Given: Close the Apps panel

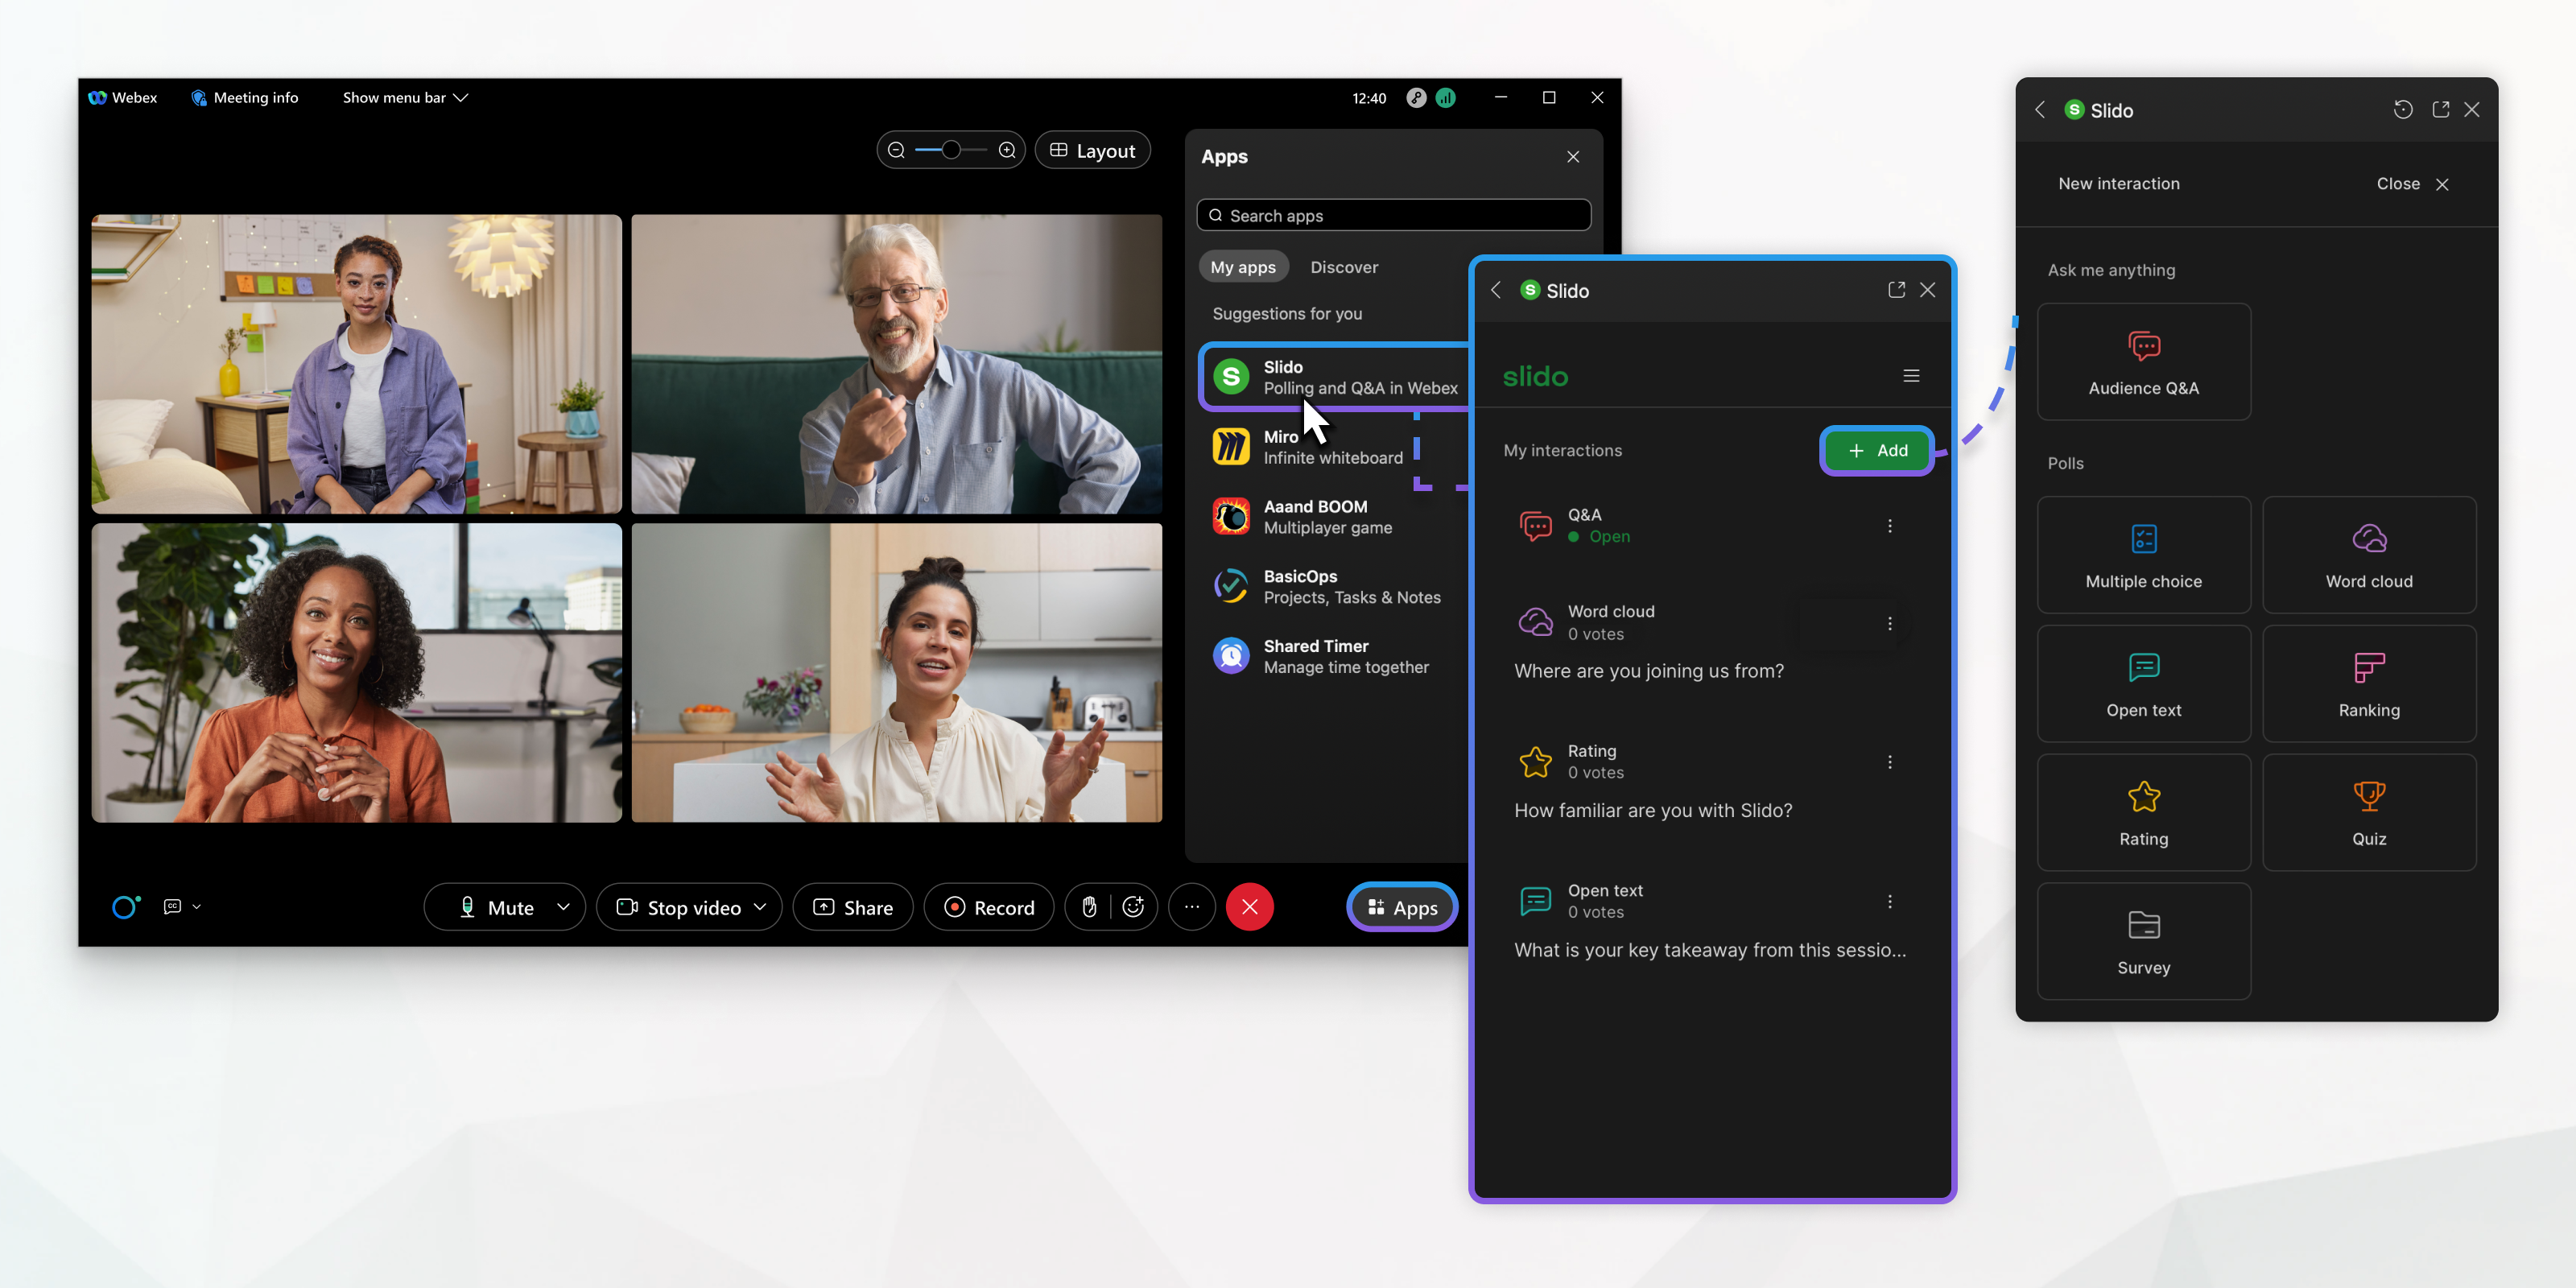Looking at the screenshot, I should [1573, 157].
